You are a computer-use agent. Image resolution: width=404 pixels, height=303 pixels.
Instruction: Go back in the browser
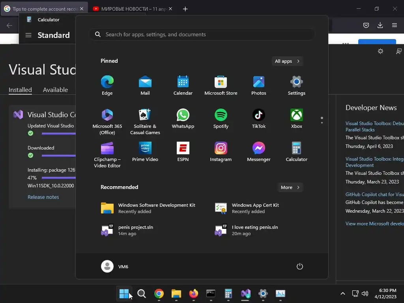pyautogui.click(x=9, y=25)
